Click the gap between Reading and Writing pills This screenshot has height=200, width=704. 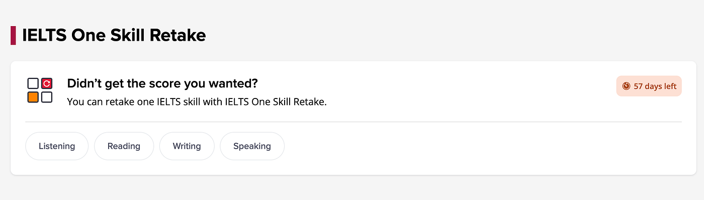coord(156,146)
